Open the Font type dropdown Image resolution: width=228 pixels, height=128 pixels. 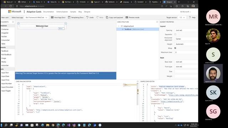coord(186,66)
